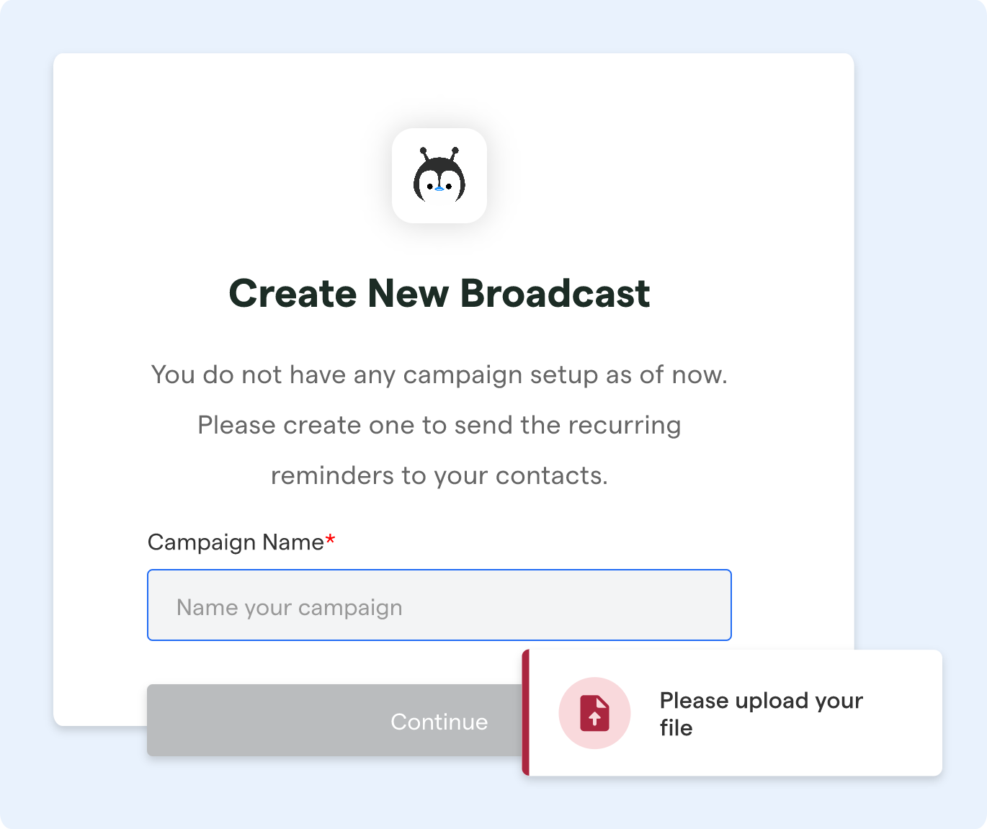Click inside the Name your campaign field
Image resolution: width=987 pixels, height=829 pixels.
point(439,605)
